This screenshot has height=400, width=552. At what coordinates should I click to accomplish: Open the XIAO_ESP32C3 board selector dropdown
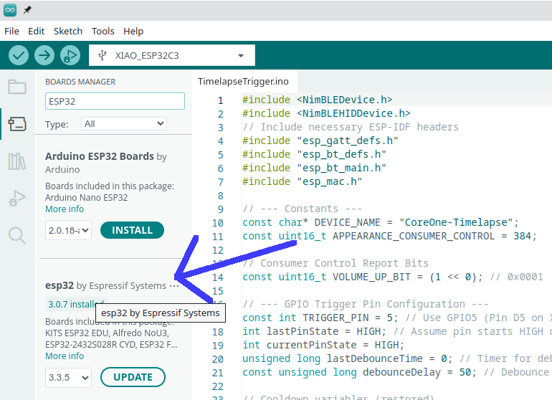[x=172, y=55]
